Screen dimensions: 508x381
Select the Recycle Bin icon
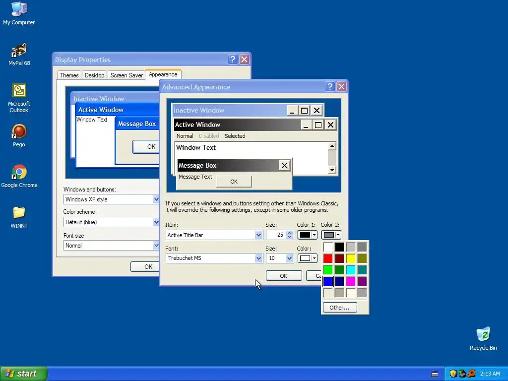tap(483, 338)
